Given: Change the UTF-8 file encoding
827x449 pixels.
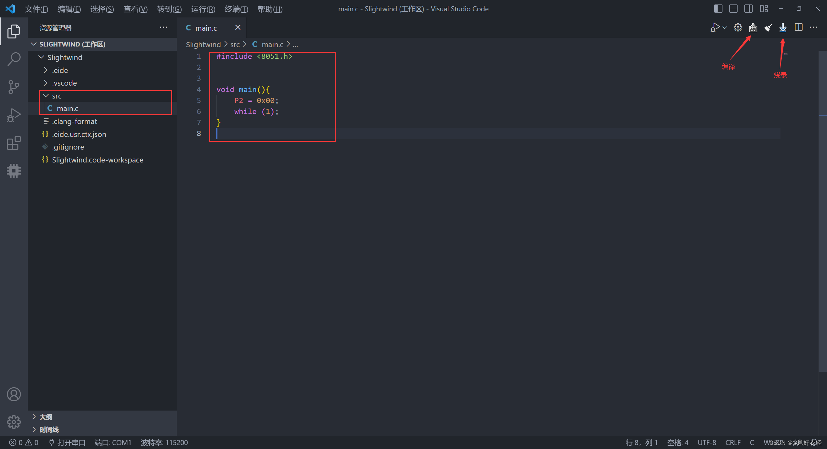Looking at the screenshot, I should tap(707, 443).
